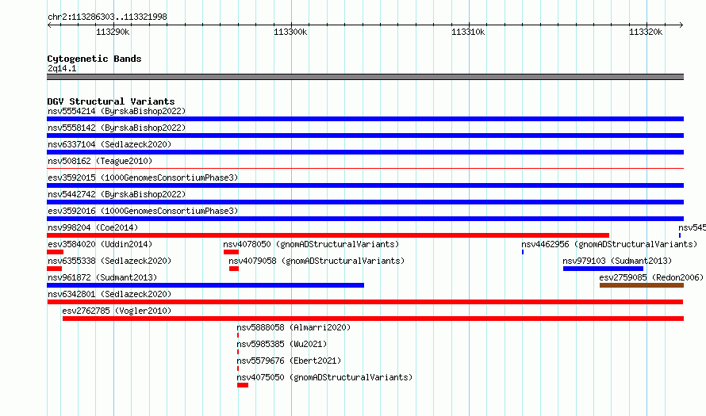Click the blue bar of nsv5554214
This screenshot has width=706, height=416.
(x=365, y=119)
